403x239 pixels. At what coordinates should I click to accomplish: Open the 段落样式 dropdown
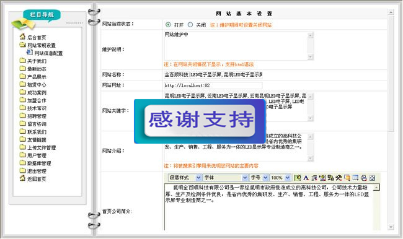click(x=185, y=178)
